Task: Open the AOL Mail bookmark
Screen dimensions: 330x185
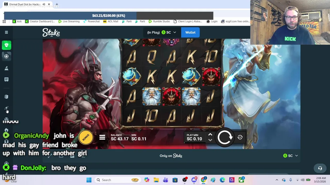Action: tap(111, 21)
